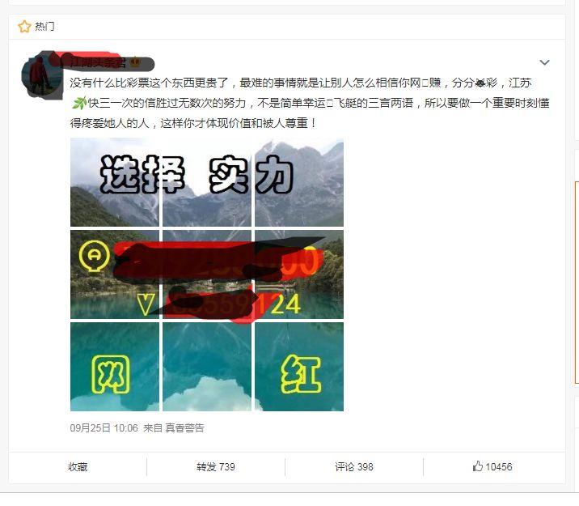The width and height of the screenshot is (579, 506).
Task: Click 转发 739 to repost
Action: [216, 467]
